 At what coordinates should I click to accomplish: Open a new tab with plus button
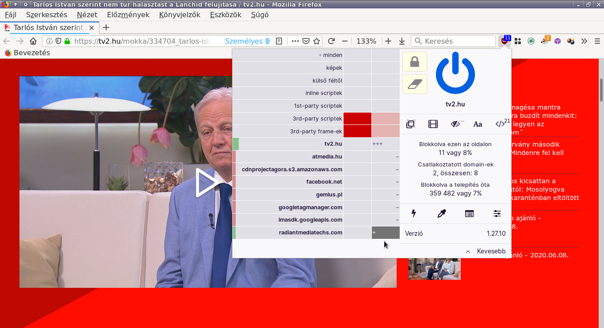pyautogui.click(x=106, y=27)
